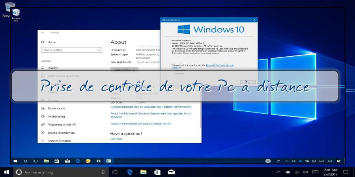The image size is (355, 177).
Task: Click the 'Have a question?' heading
Action: click(126, 134)
